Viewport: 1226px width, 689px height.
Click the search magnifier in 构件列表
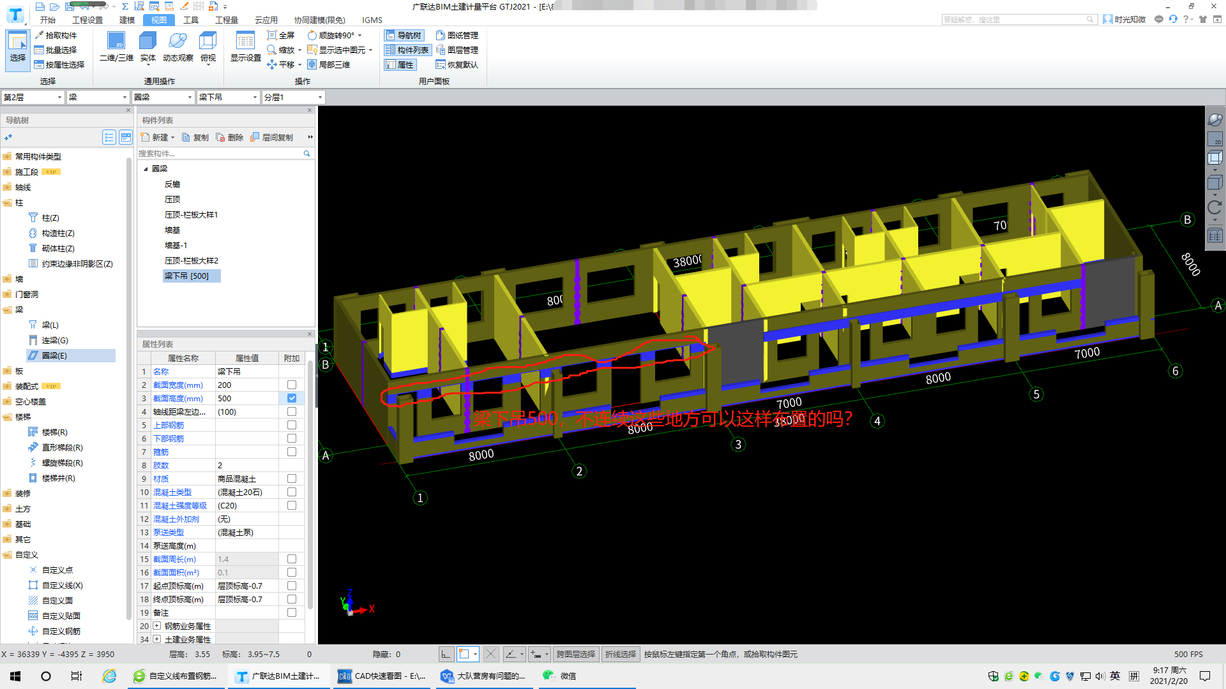(x=307, y=153)
